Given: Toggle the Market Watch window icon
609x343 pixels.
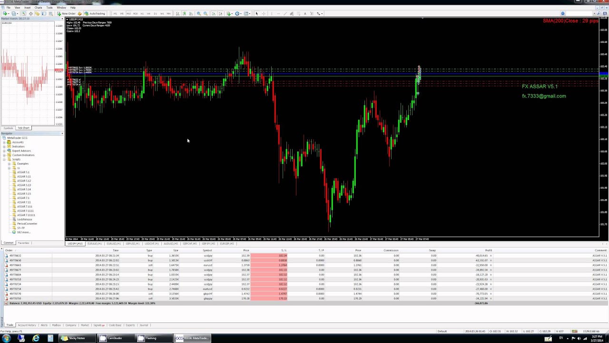Looking at the screenshot, I should (x=24, y=13).
